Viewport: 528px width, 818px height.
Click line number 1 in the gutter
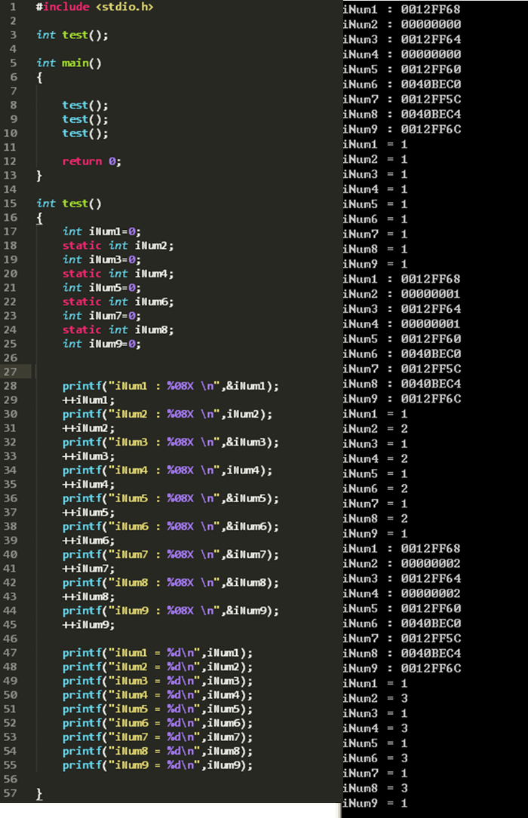(13, 8)
